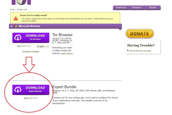Open the Donate tab in top navigation
172x115 pixels.
153,8
